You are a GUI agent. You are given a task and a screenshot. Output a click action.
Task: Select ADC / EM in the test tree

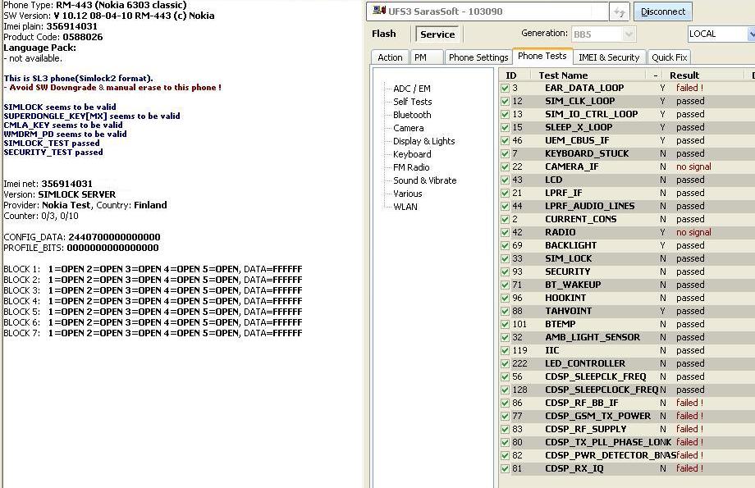(412, 89)
